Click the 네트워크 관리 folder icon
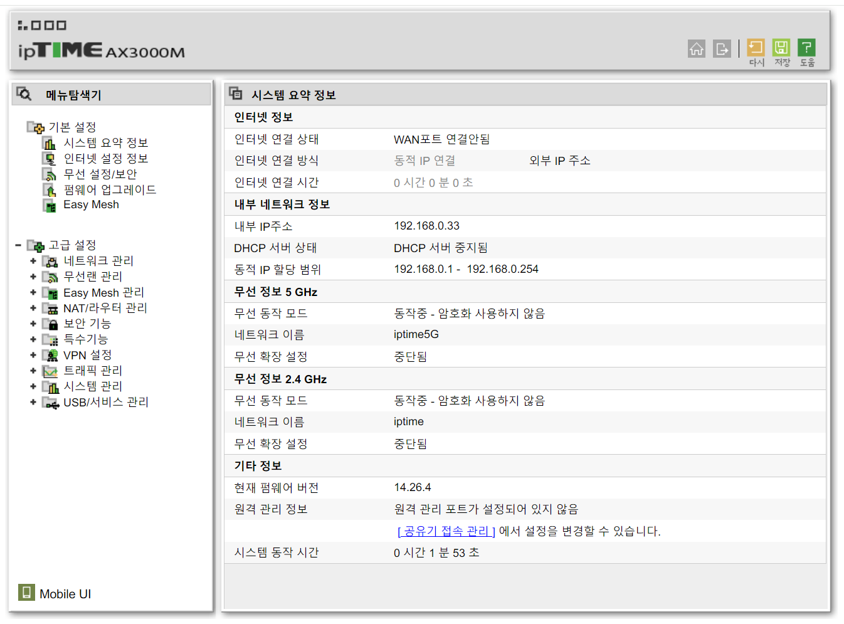This screenshot has width=844, height=624. (x=50, y=261)
